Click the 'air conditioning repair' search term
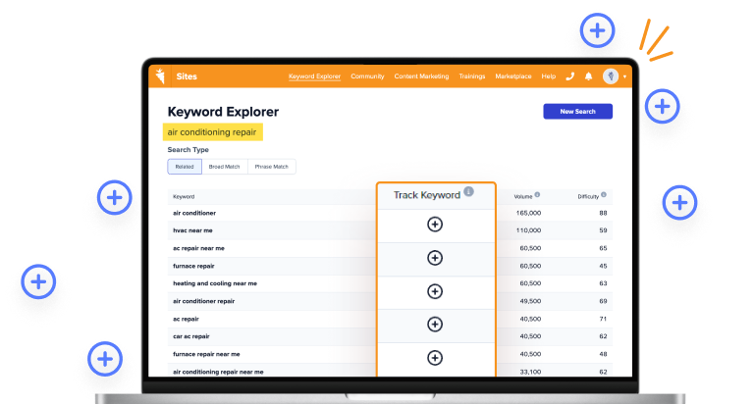 click(x=213, y=132)
